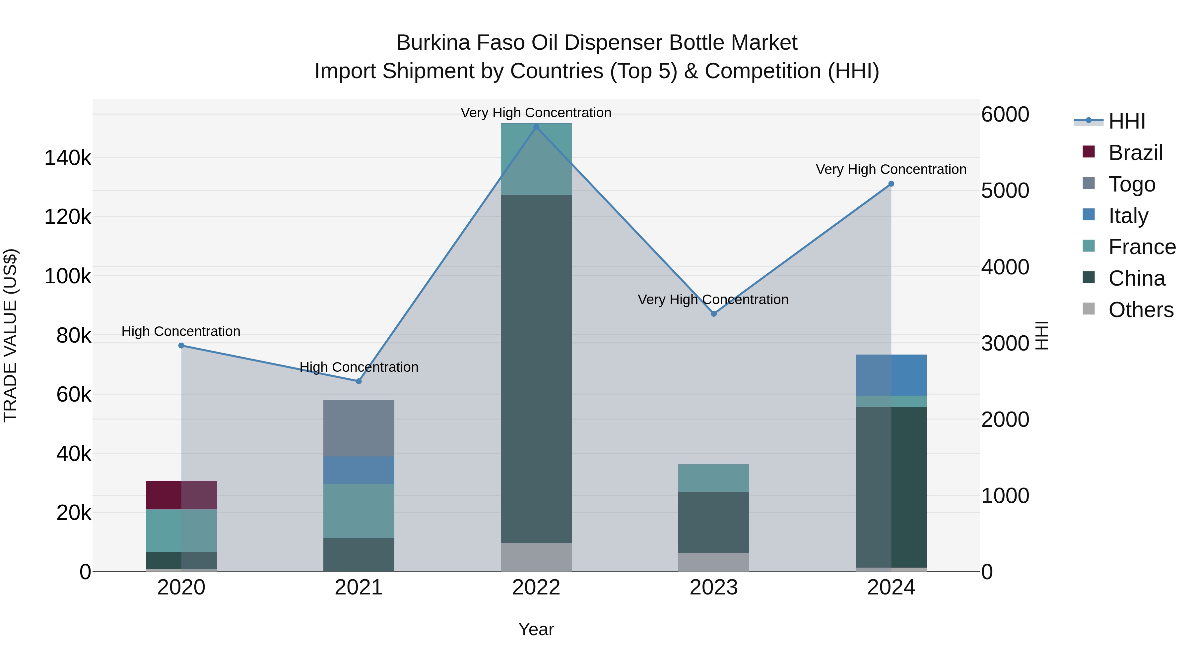Screen dimensions: 1194x671
Task: Click the 2021 x-axis year label
Action: pos(359,587)
